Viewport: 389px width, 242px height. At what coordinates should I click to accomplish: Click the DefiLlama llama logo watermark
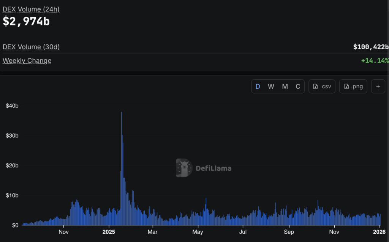184,168
